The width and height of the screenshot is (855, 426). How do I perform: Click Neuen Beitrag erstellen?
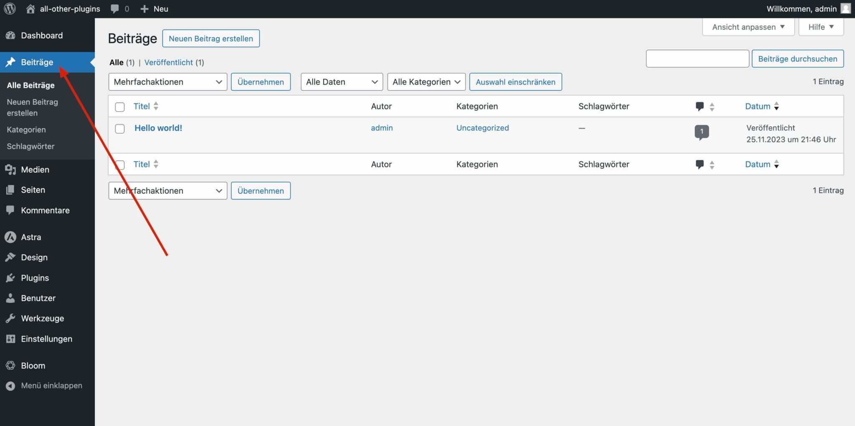210,38
